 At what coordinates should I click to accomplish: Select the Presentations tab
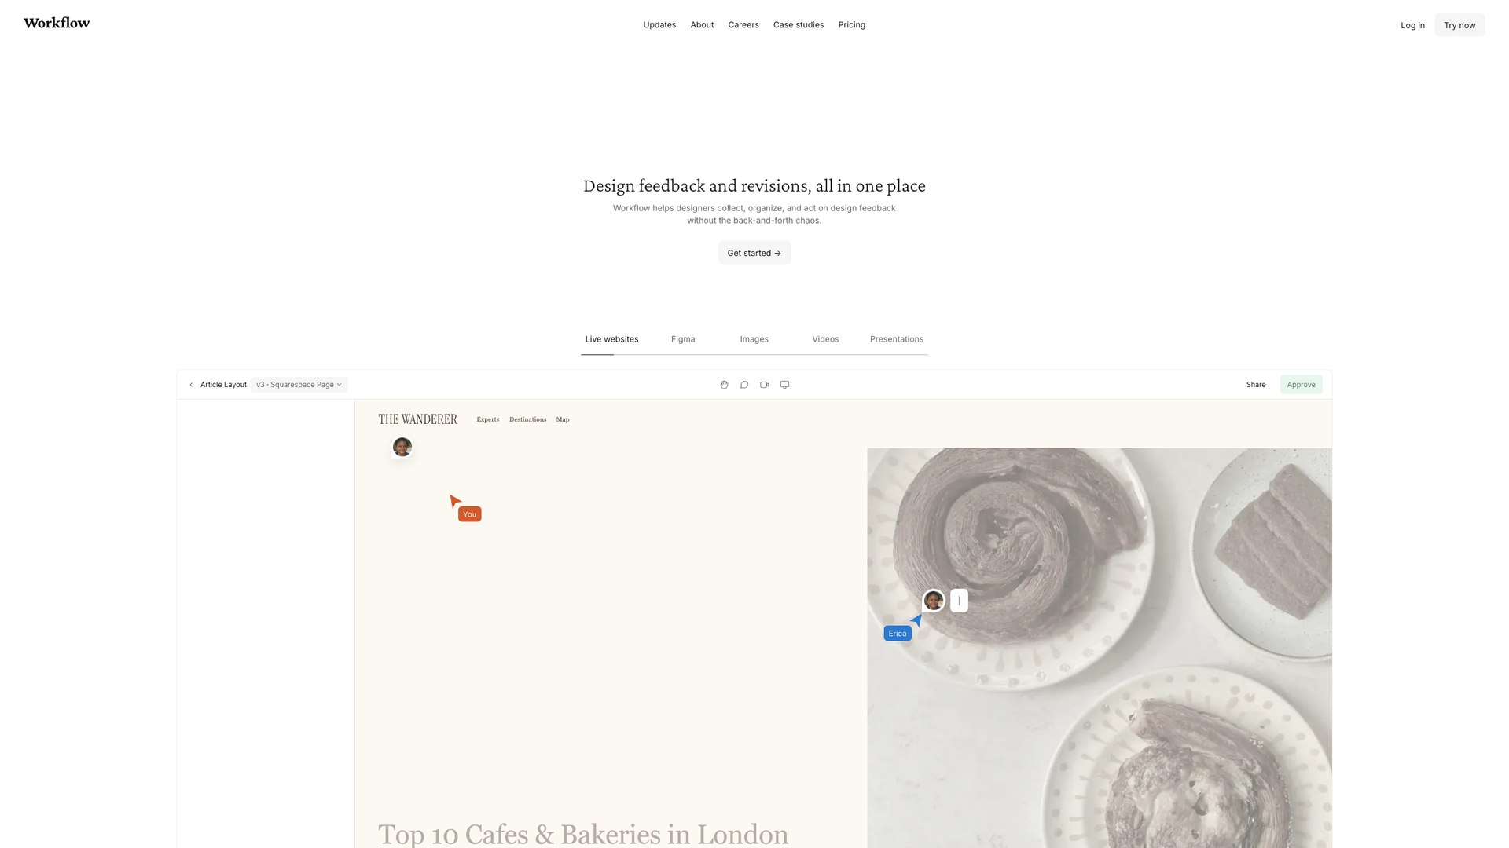[897, 339]
